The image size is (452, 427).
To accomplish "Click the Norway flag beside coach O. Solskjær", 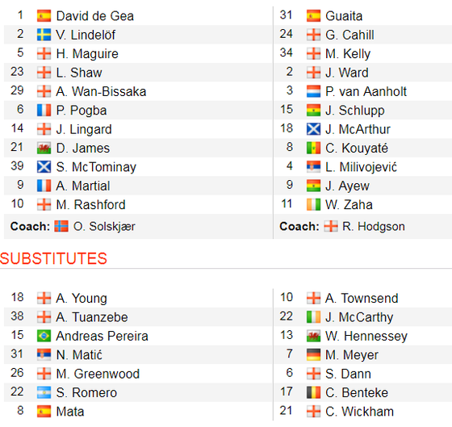I will click(x=61, y=226).
